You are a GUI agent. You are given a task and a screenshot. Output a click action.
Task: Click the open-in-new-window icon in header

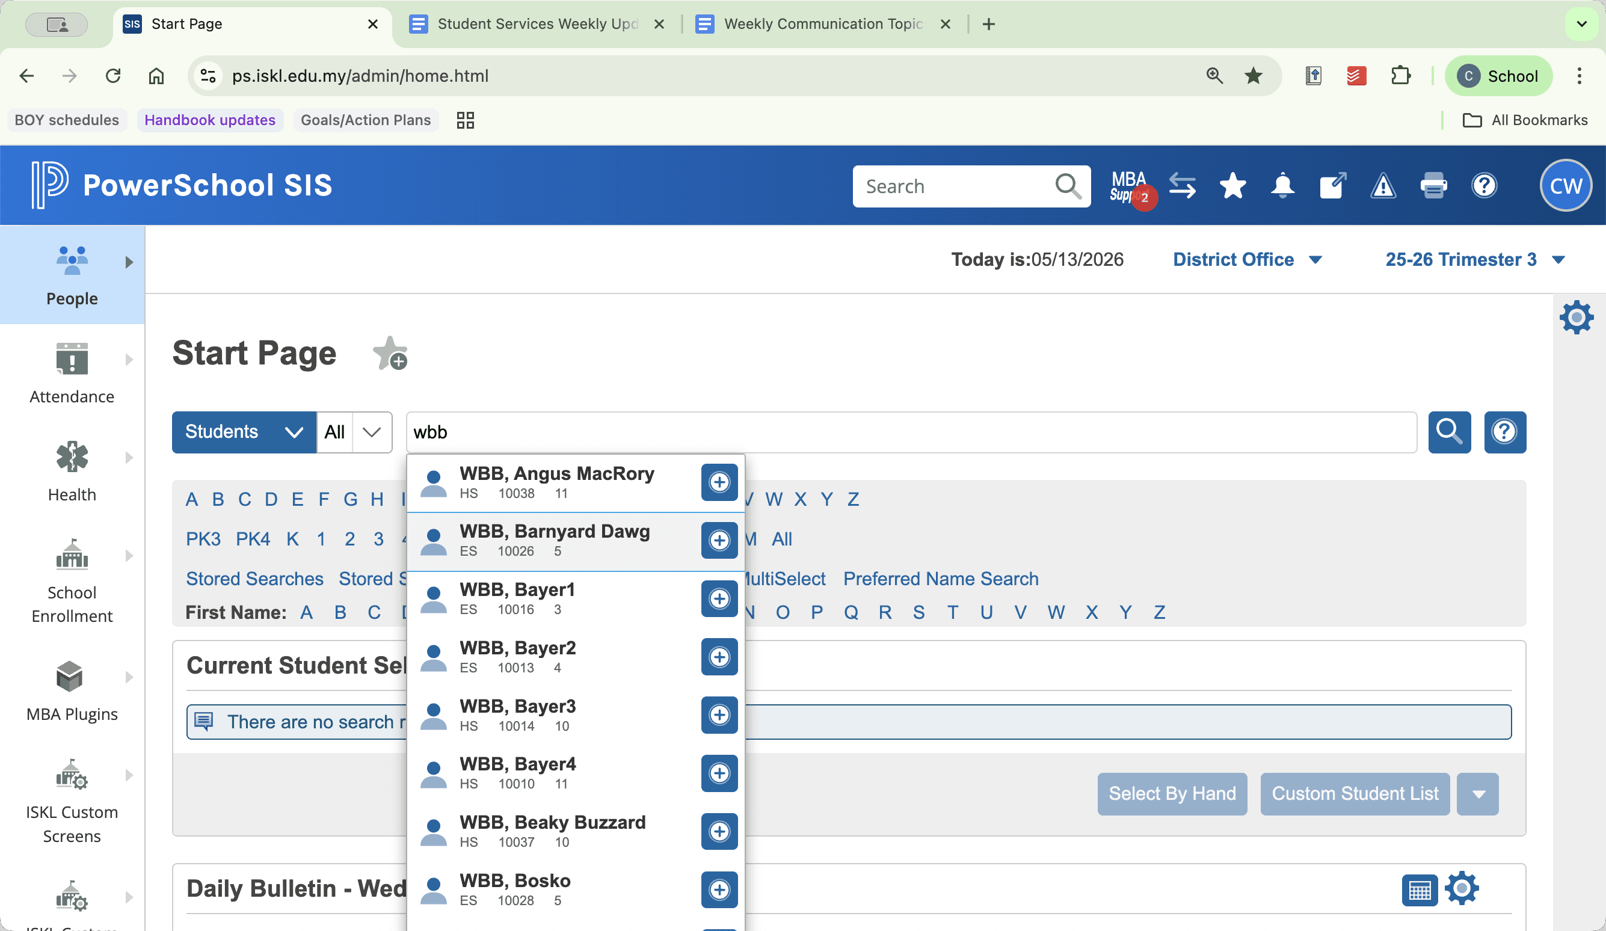(1332, 186)
